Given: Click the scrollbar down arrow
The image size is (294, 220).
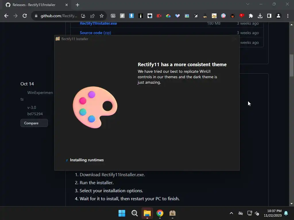Looking at the screenshot, I should tap(291, 204).
